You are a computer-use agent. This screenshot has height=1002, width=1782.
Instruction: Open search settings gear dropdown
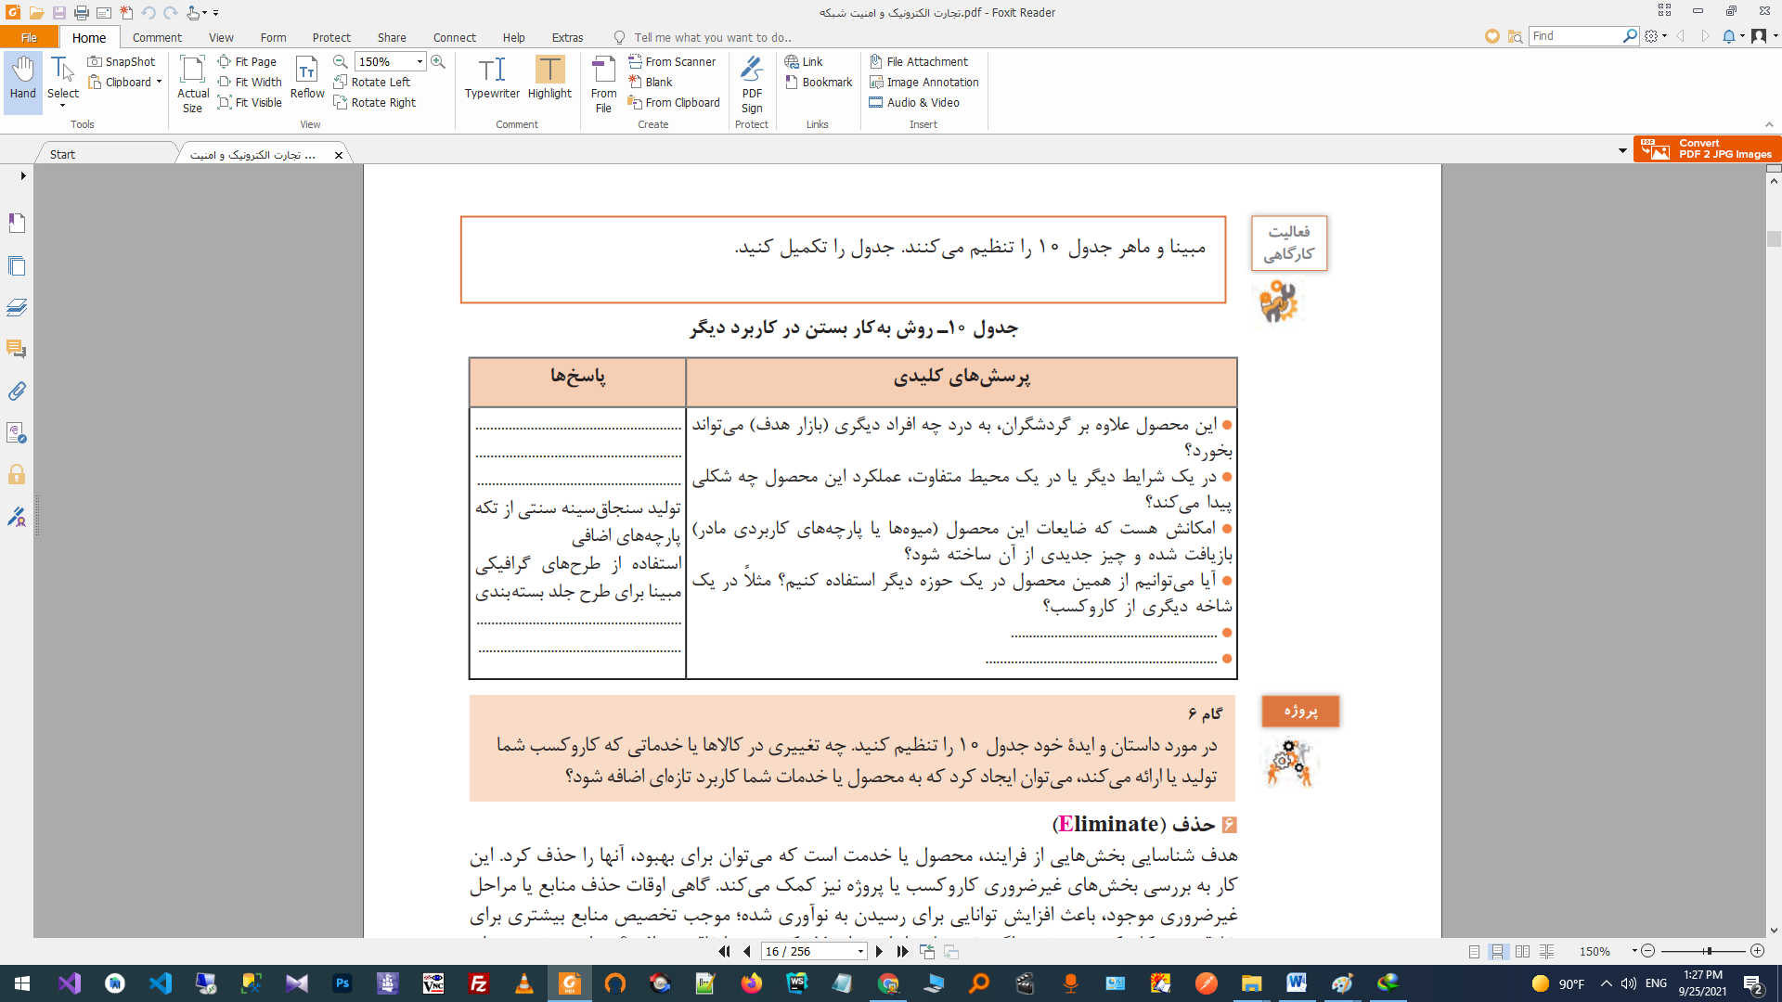[1657, 35]
